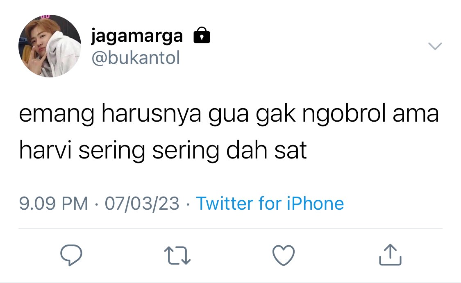Select the 07/03/23 date label
This screenshot has width=461, height=283.
pos(142,204)
